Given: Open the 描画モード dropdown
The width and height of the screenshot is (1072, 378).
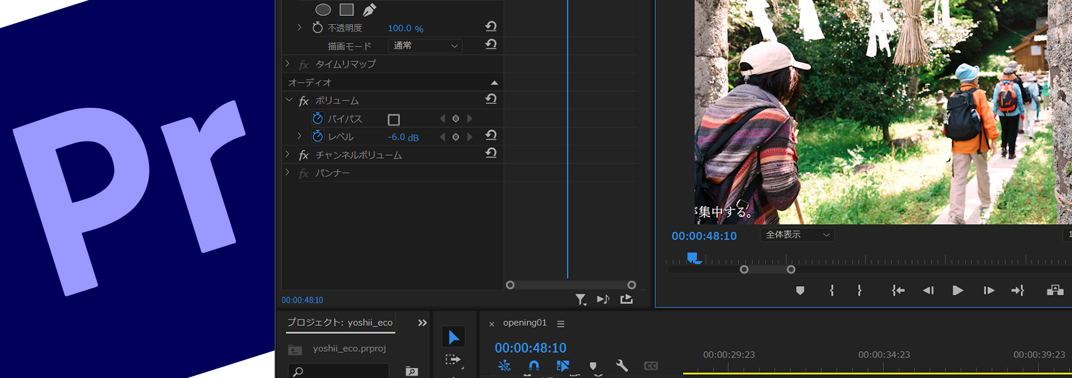Looking at the screenshot, I should coord(425,46).
